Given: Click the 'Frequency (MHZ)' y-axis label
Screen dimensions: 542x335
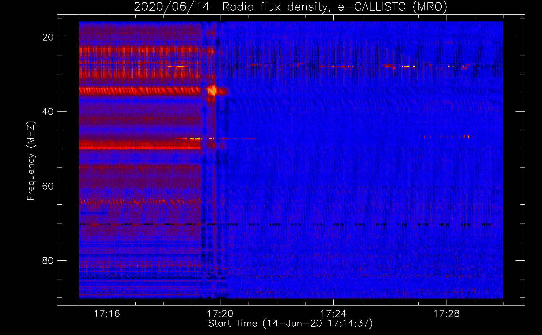Looking at the screenshot, I should 31,161.
